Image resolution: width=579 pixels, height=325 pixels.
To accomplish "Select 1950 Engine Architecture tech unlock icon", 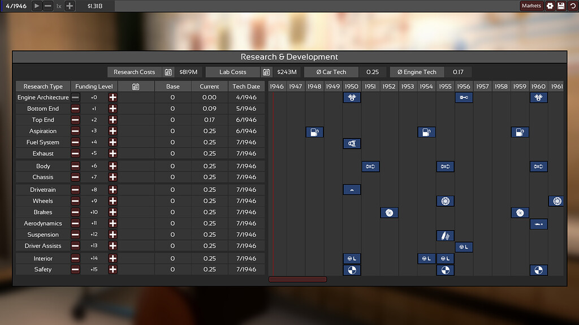I will click(x=352, y=97).
